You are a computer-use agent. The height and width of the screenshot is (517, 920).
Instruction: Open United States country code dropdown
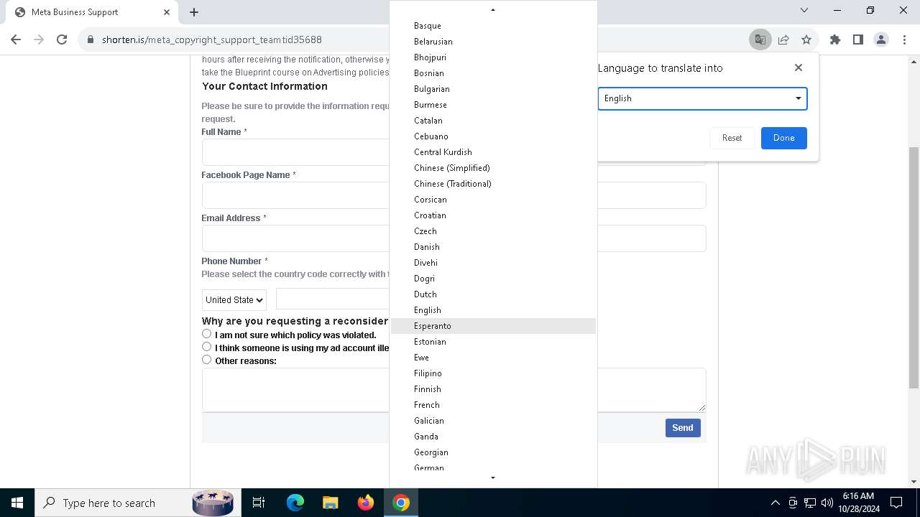point(234,299)
